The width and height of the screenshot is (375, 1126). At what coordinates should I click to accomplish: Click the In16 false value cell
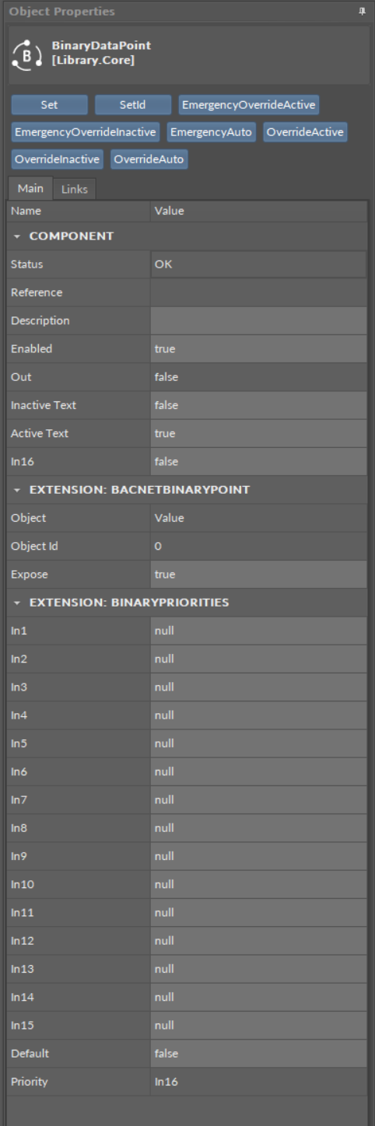pos(258,462)
